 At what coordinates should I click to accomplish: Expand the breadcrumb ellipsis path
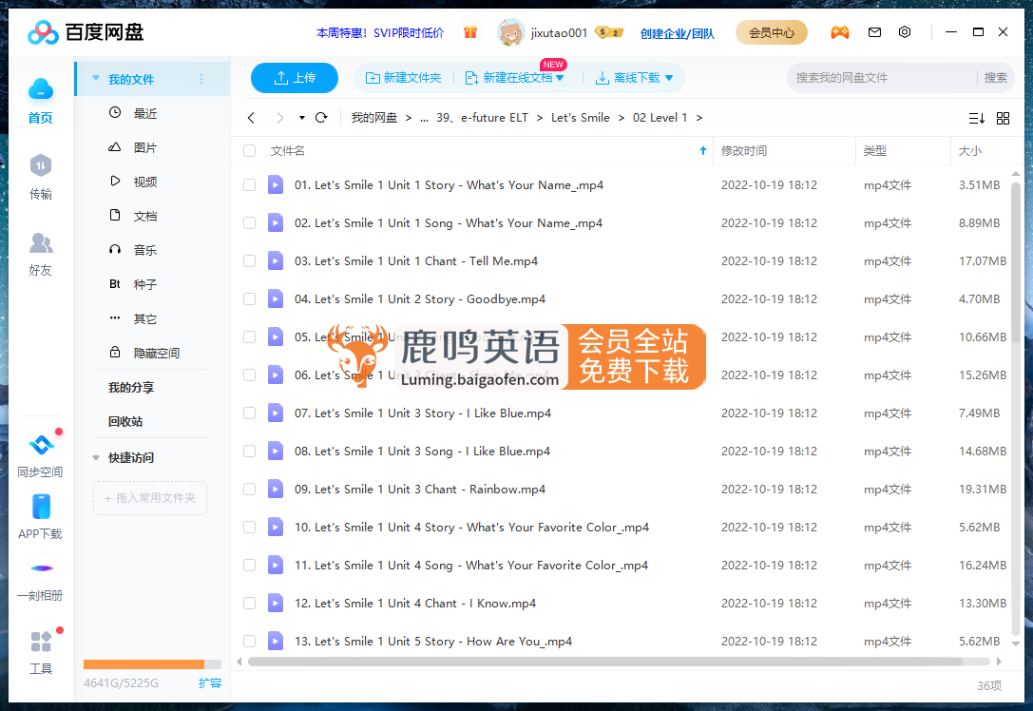point(424,118)
